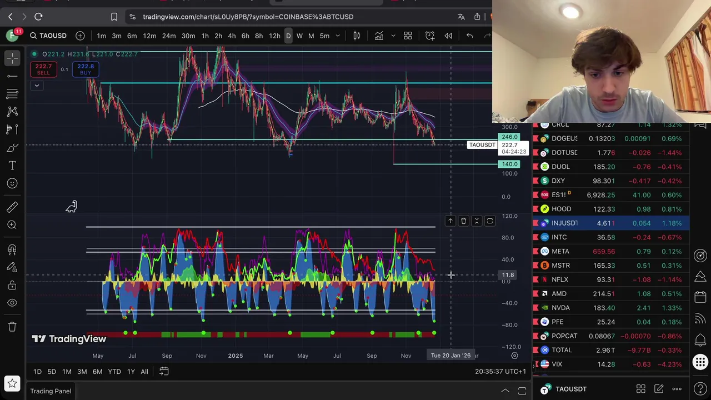This screenshot has width=711, height=400.
Task: Select the trend line drawing tool
Action: pyautogui.click(x=12, y=76)
